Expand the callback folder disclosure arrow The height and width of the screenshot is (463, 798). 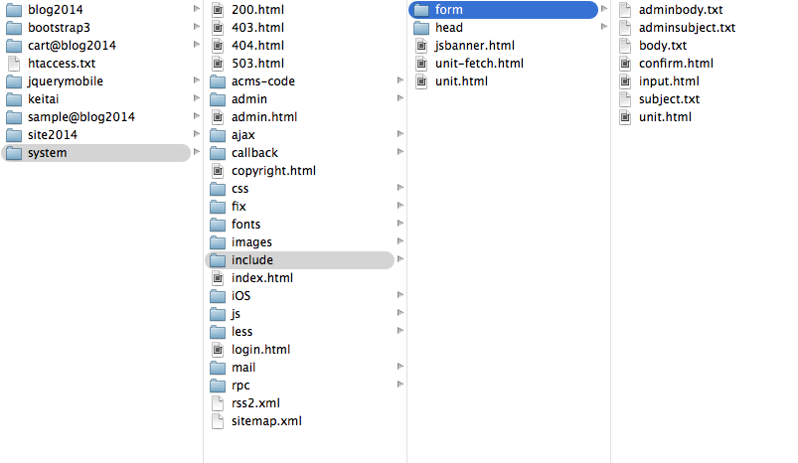[x=400, y=152]
